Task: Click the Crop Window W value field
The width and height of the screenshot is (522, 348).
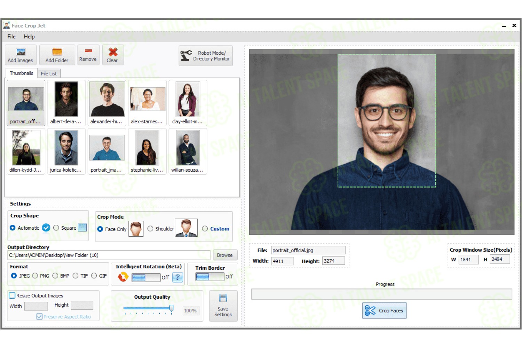Action: [468, 260]
